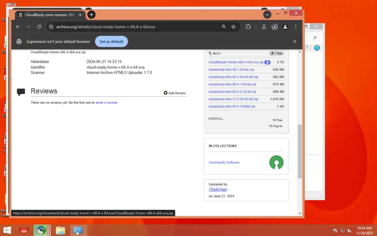Click the 'on June 21, 2024' upload date

(x=221, y=196)
